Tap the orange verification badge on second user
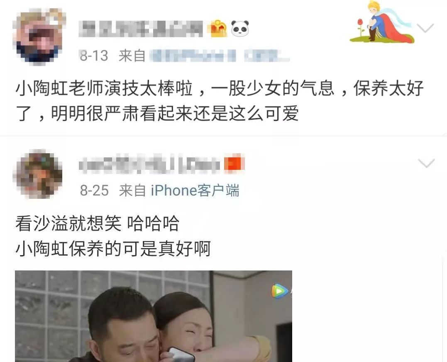This screenshot has height=362, width=447. pos(234,164)
